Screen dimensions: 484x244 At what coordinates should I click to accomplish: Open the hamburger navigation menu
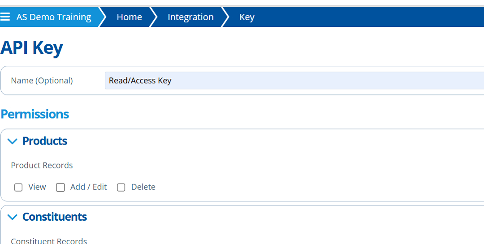pyautogui.click(x=5, y=17)
